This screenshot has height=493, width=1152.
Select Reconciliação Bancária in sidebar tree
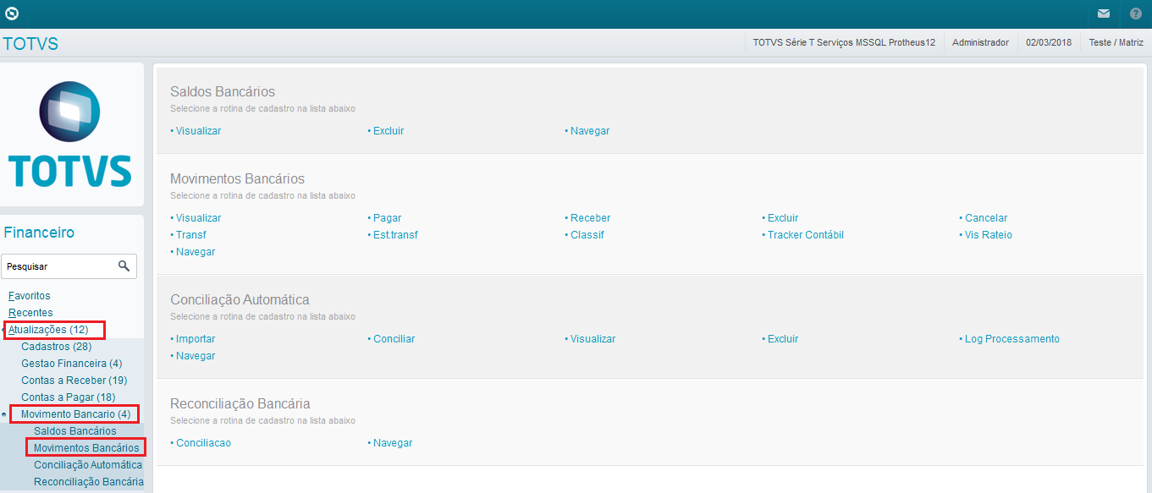point(89,482)
